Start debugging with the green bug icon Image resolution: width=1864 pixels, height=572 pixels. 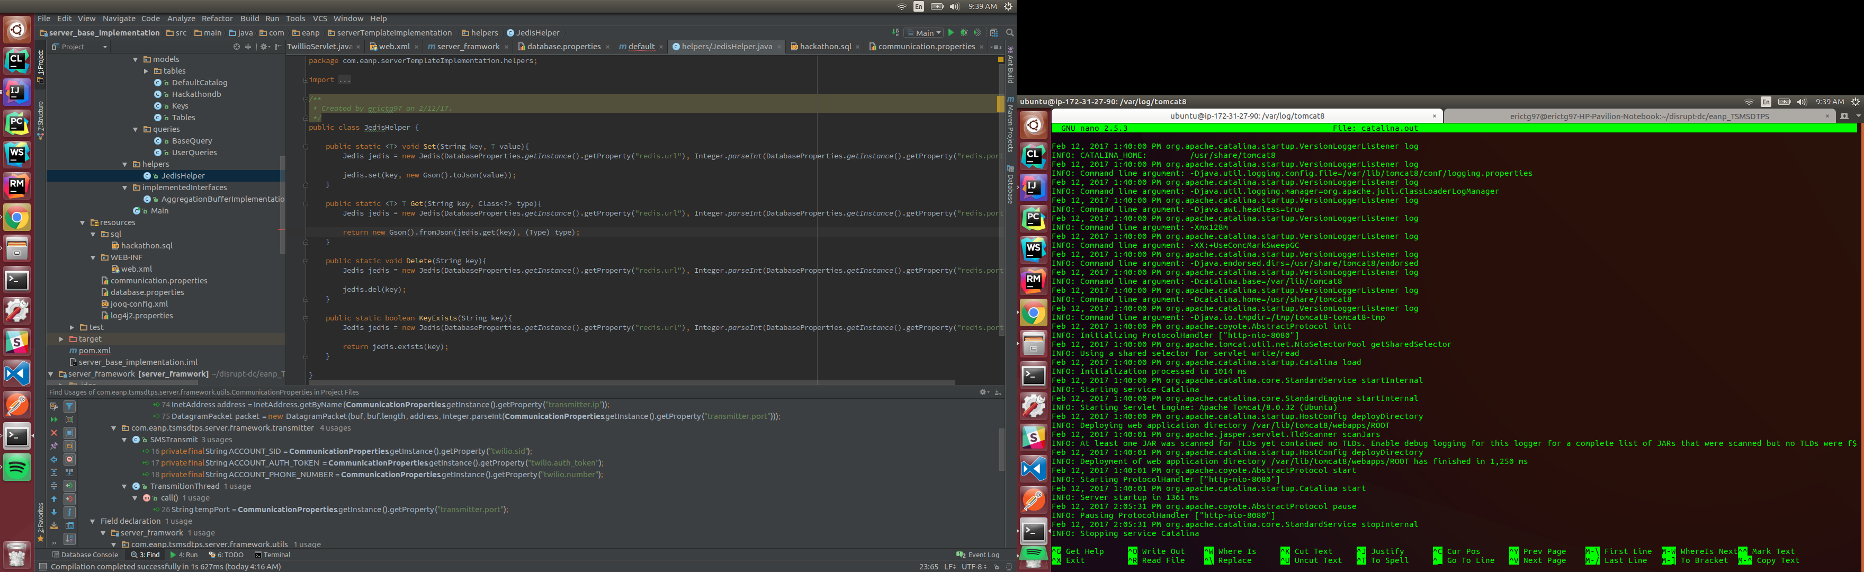(x=964, y=33)
